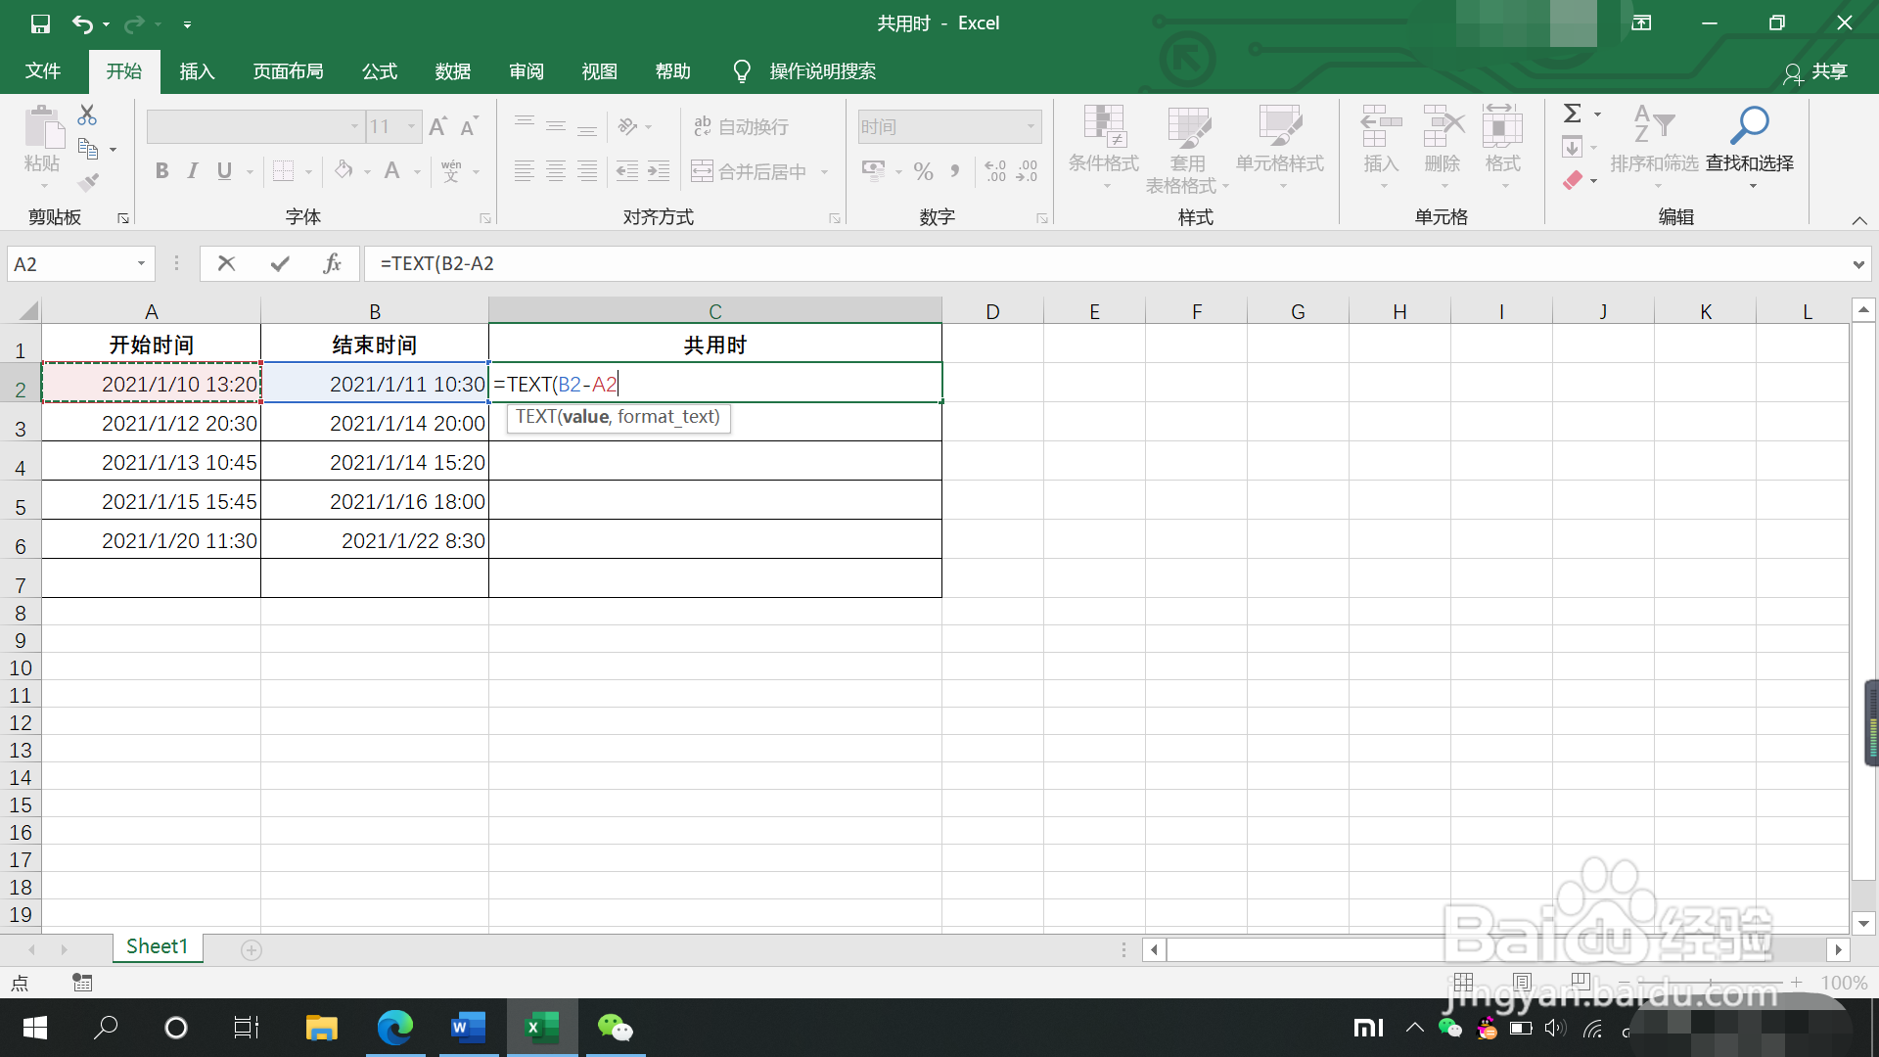This screenshot has width=1879, height=1057.
Task: Click the zoom slider in status bar
Action: tap(1710, 982)
